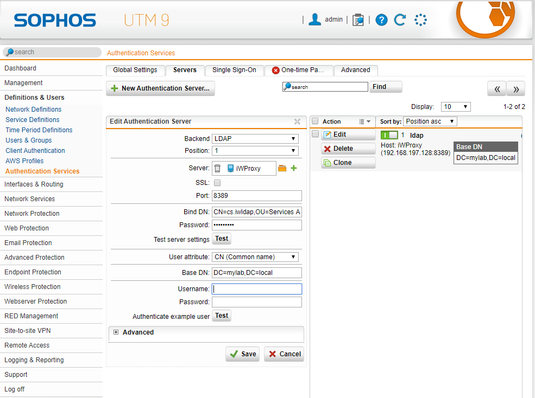
Task: Click the Save button
Action: coord(242,354)
